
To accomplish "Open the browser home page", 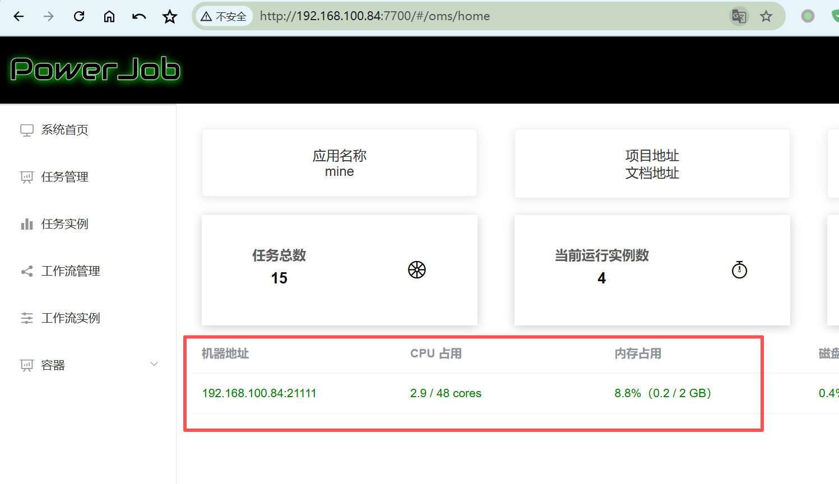I will coord(109,16).
